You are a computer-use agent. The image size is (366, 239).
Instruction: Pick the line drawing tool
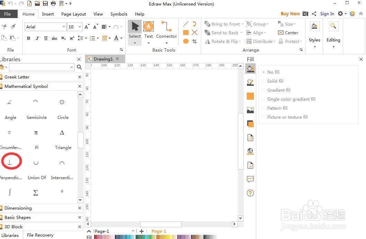tap(186, 24)
